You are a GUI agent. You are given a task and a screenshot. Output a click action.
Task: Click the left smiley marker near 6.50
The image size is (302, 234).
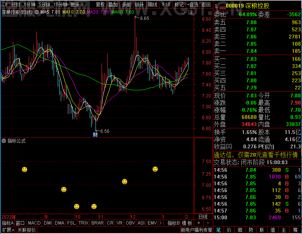[x=77, y=206]
